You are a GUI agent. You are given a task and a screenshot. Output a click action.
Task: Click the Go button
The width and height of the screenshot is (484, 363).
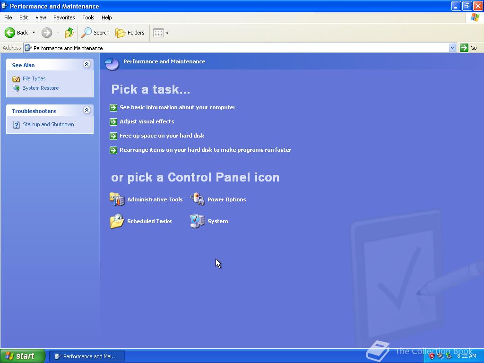(x=468, y=48)
